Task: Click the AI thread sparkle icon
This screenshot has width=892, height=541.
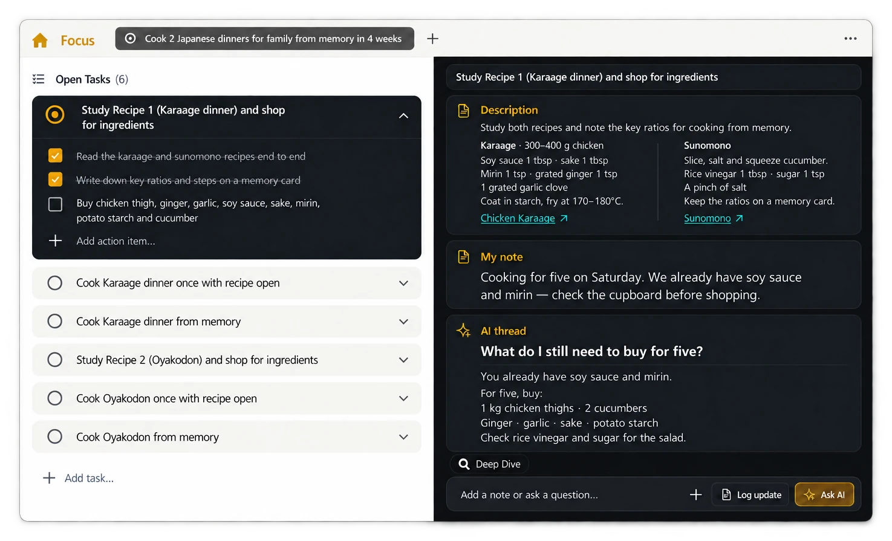Action: pos(464,331)
